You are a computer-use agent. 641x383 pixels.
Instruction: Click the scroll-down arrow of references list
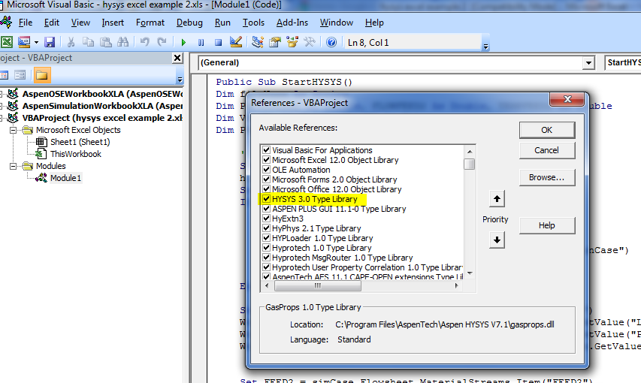point(470,273)
